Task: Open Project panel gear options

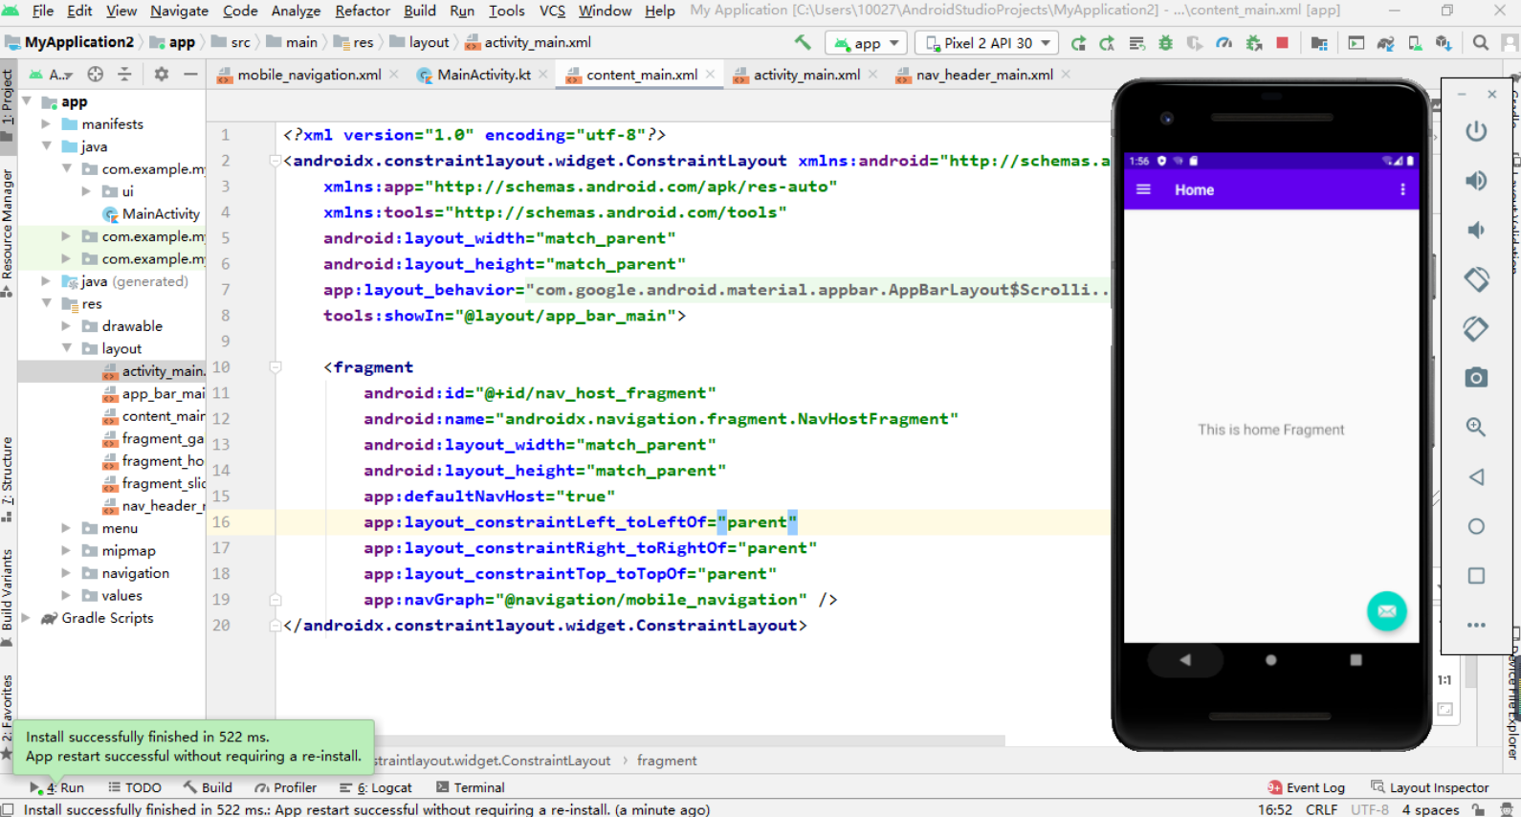Action: pyautogui.click(x=162, y=75)
